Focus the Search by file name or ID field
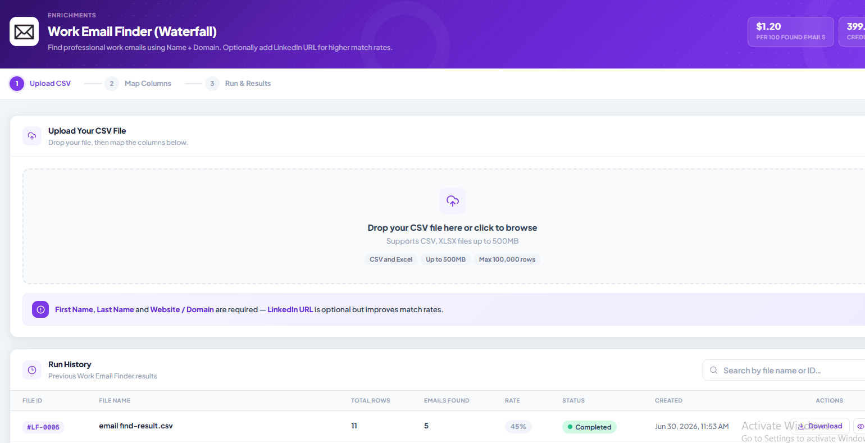 click(x=784, y=371)
